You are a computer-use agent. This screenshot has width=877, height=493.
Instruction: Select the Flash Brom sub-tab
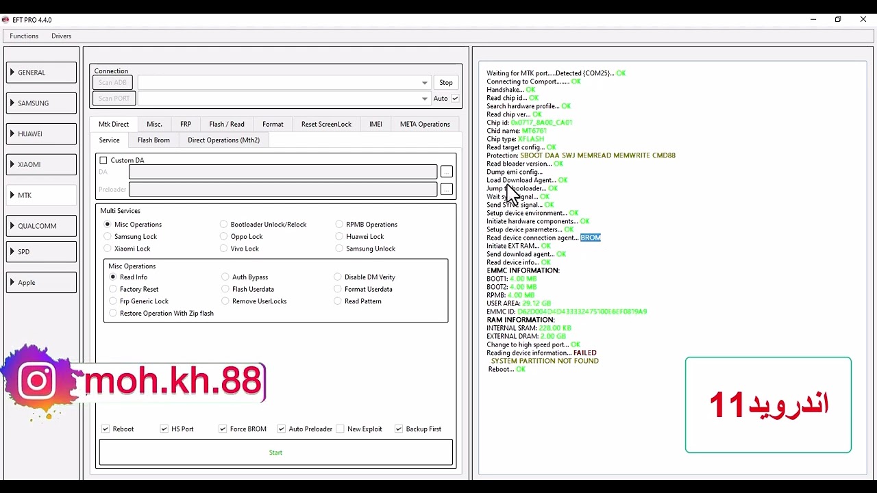pos(153,140)
